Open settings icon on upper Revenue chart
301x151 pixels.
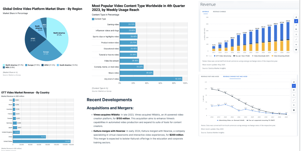tap(296, 44)
